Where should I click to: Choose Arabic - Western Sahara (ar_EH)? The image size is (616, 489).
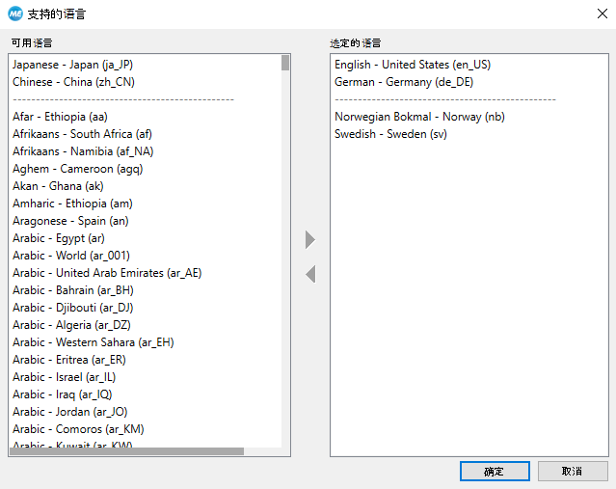(x=93, y=342)
